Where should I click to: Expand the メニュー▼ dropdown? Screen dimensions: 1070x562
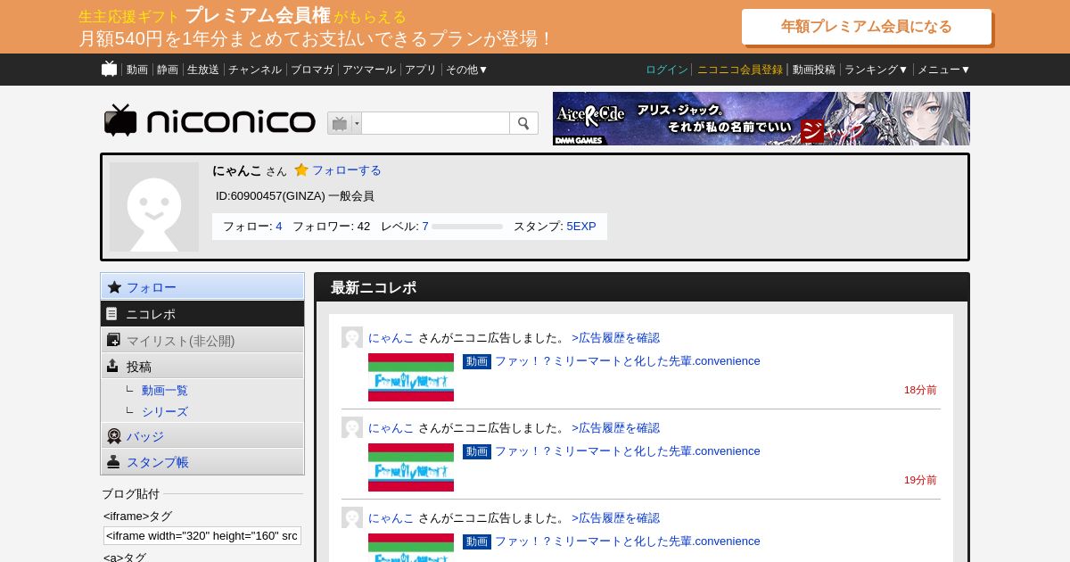(x=944, y=70)
